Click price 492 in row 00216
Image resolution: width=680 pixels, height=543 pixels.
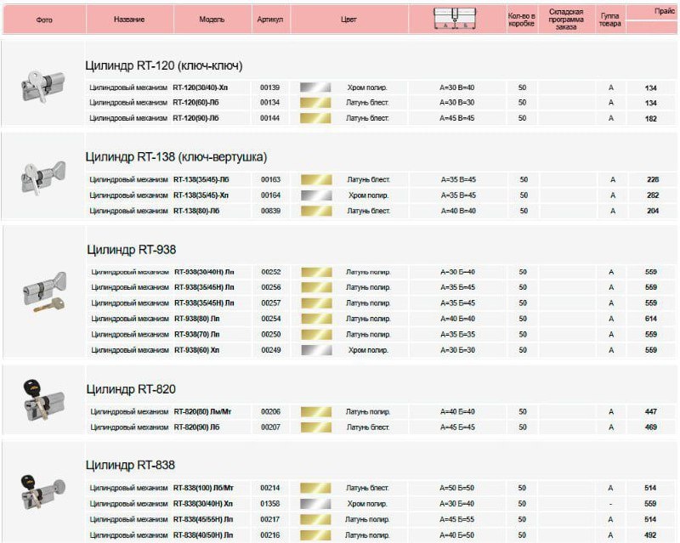coord(650,535)
